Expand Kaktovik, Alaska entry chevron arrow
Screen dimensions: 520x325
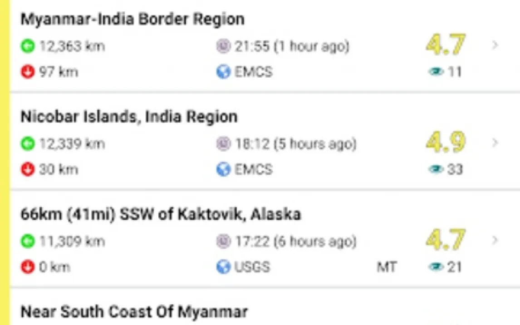[495, 240]
